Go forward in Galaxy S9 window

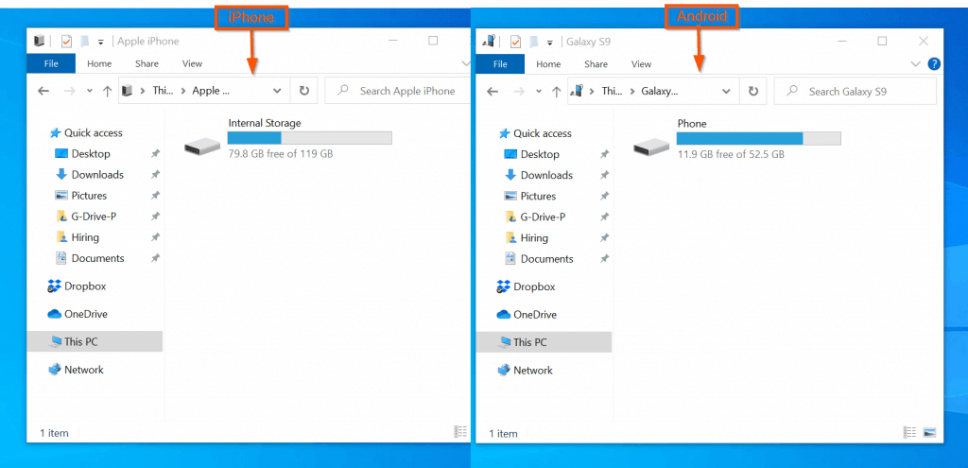(519, 92)
